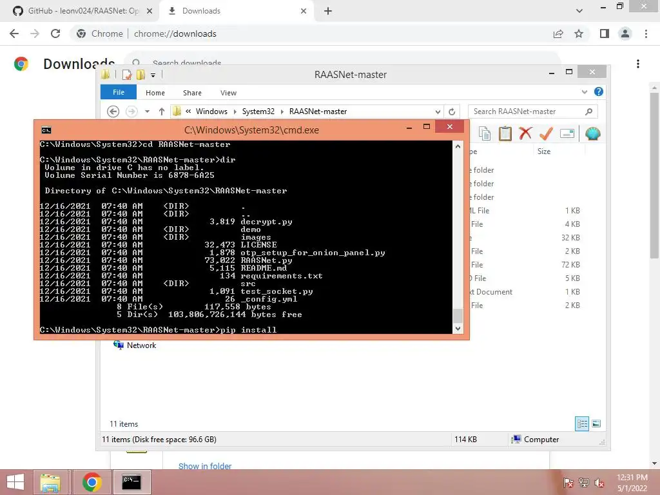Image resolution: width=660 pixels, height=495 pixels.
Task: Click the double chevron breadcrumb overflow
Action: (x=188, y=111)
